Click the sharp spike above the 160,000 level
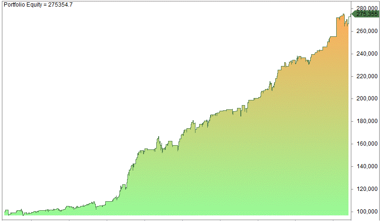Viewport: 382px width, 222px height. (x=158, y=138)
